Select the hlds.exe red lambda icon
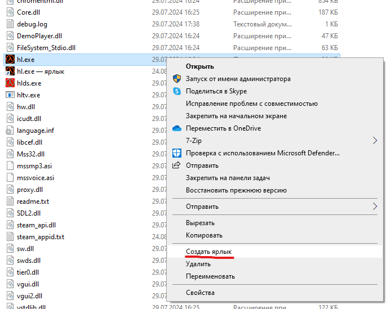 10,83
